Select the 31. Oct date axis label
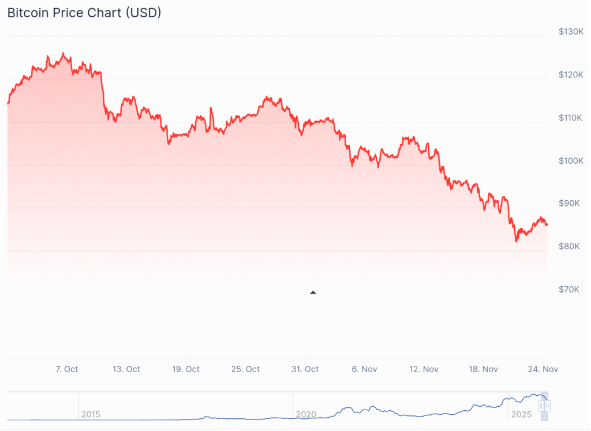 pos(305,369)
